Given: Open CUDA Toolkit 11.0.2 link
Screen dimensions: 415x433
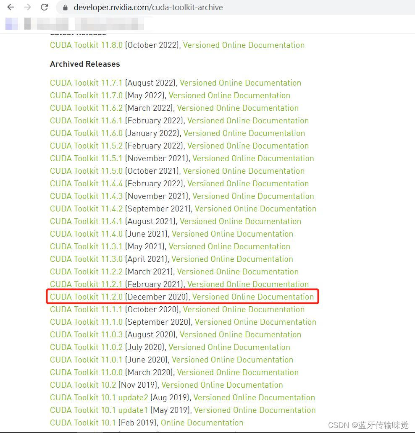Looking at the screenshot, I should pos(86,347).
